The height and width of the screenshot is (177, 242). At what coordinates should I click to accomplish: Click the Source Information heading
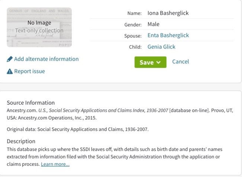coord(31,103)
